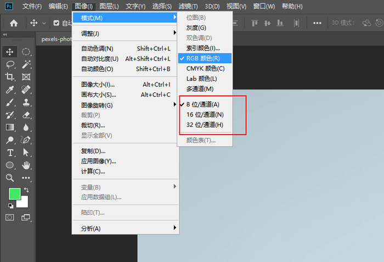The height and width of the screenshot is (262, 384).
Task: Click Align bottom edges icon
Action: [x=280, y=23]
